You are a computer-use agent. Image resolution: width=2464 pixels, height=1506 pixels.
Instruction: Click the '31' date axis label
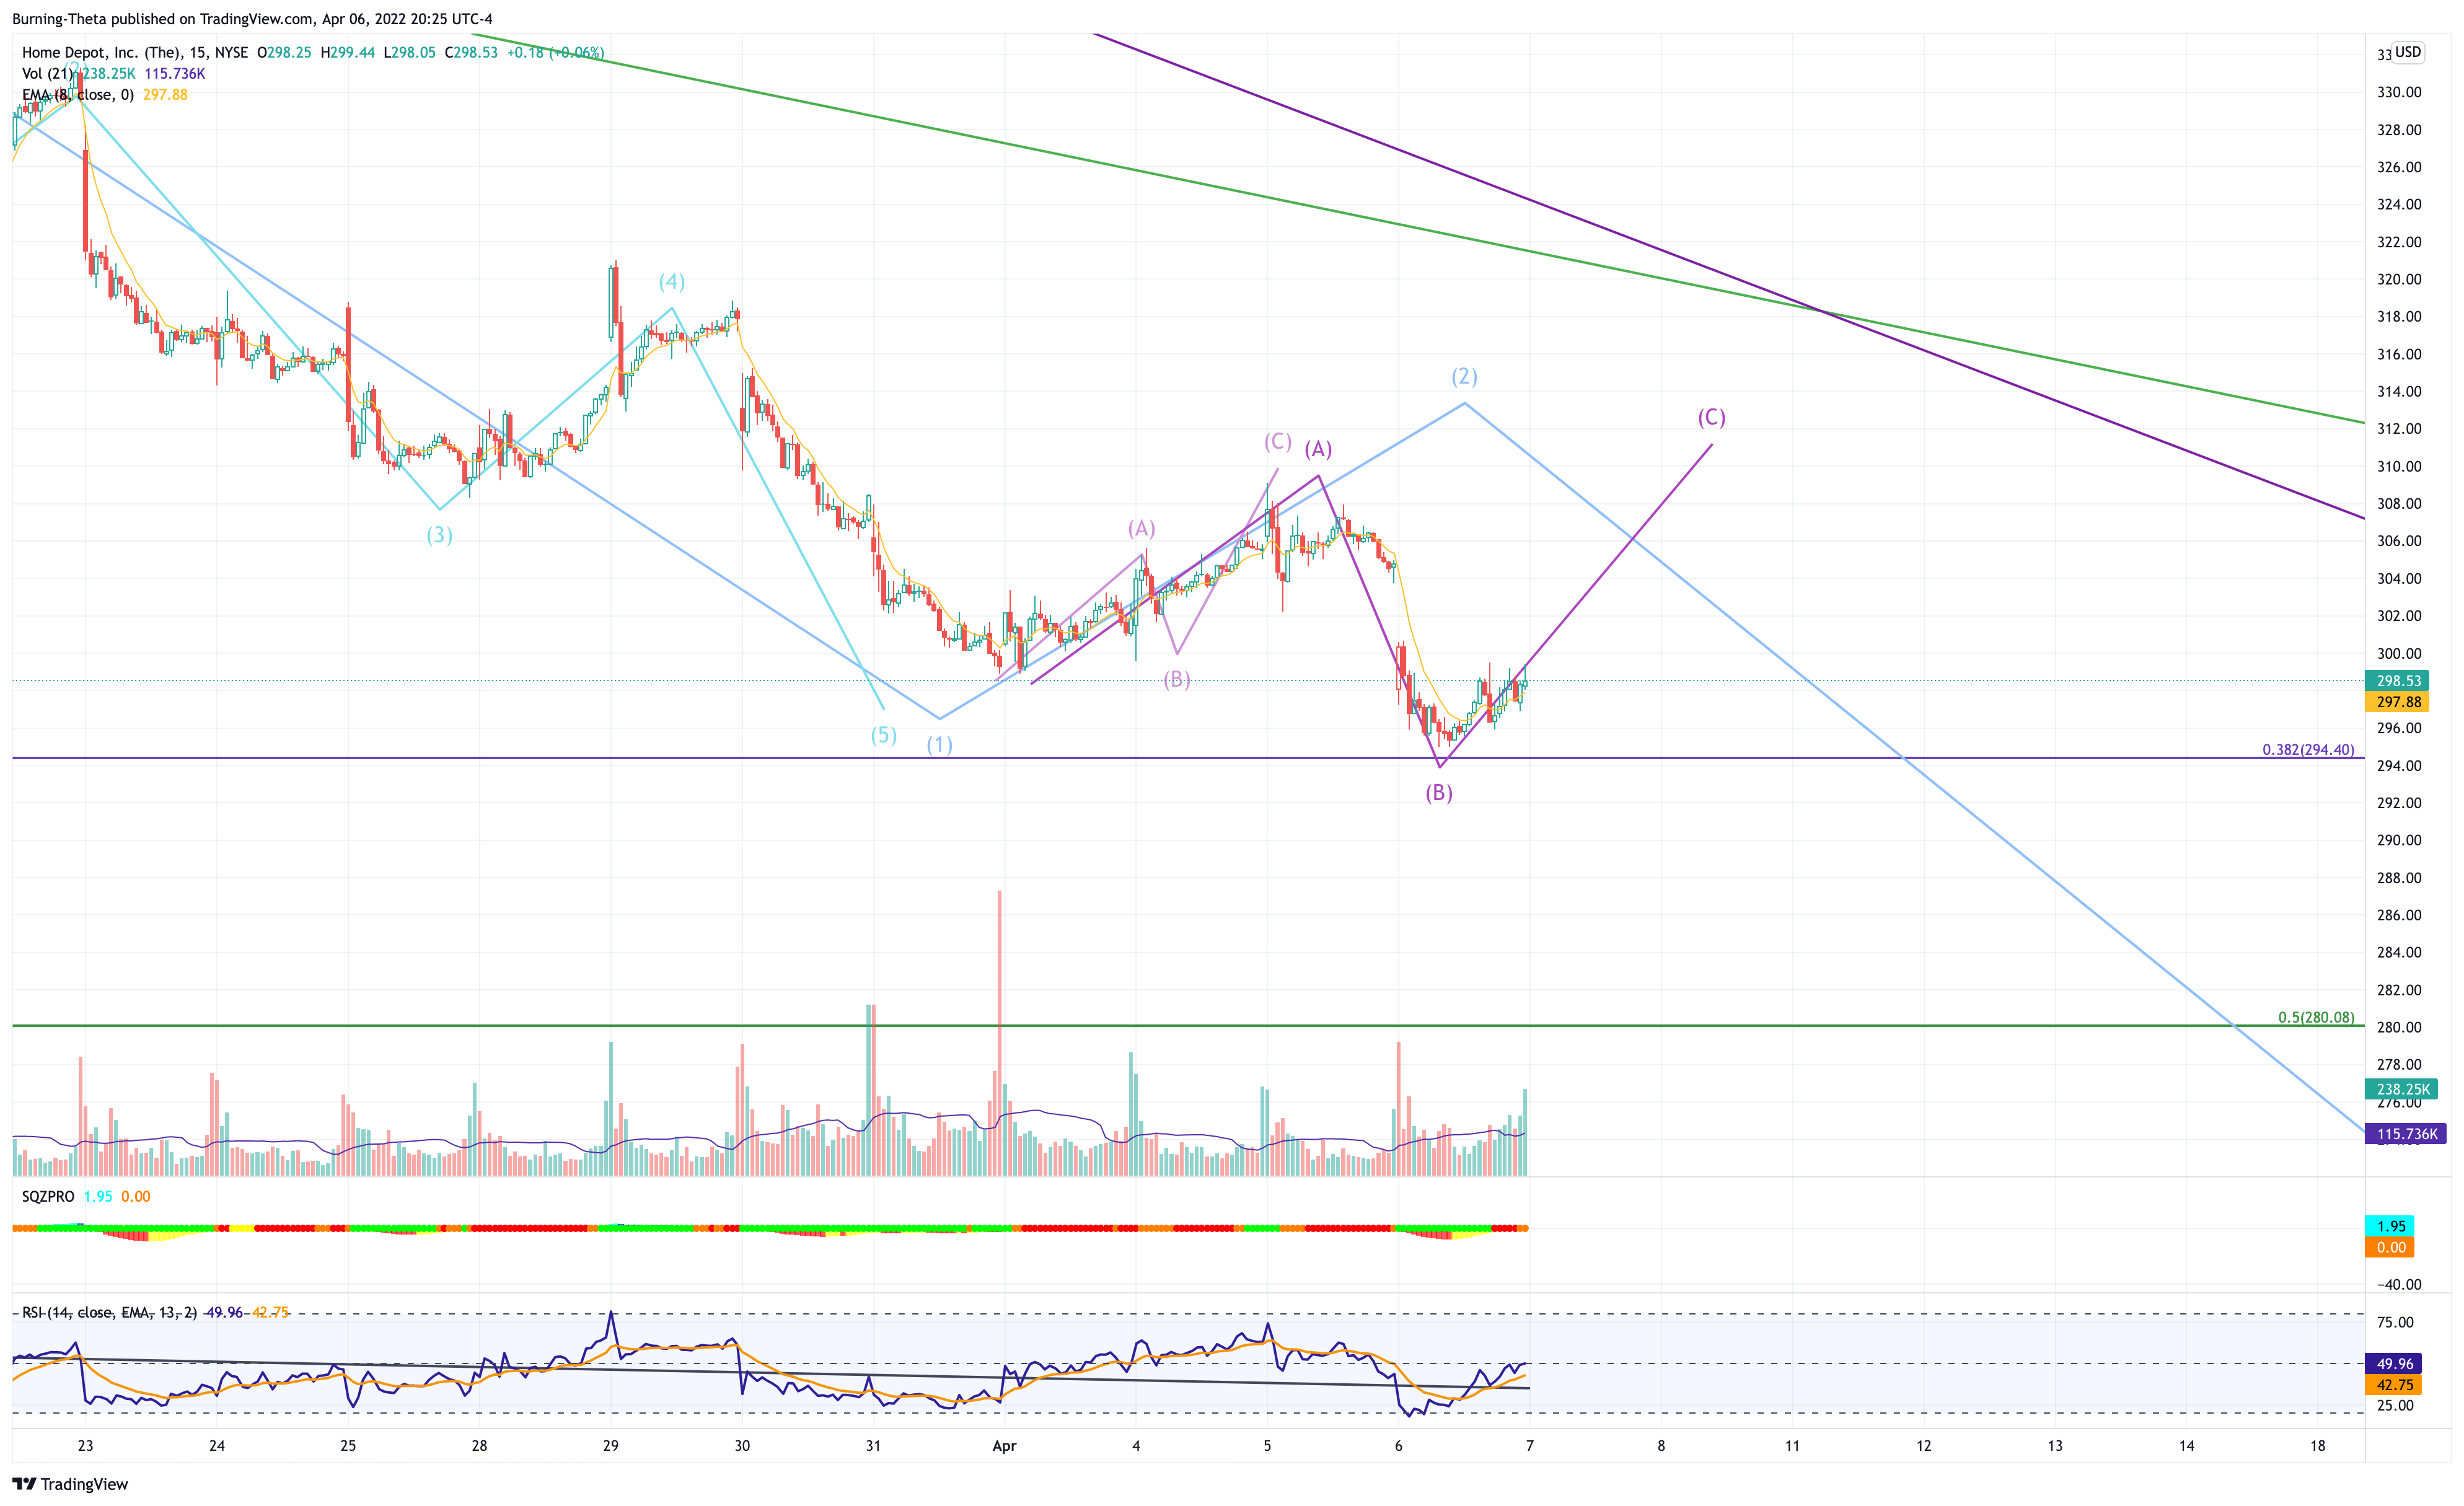pos(873,1445)
